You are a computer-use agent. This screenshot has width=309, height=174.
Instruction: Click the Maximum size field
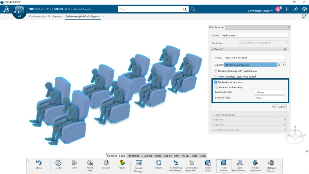tap(269, 92)
